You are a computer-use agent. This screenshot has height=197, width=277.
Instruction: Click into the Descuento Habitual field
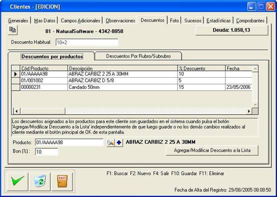86,42
